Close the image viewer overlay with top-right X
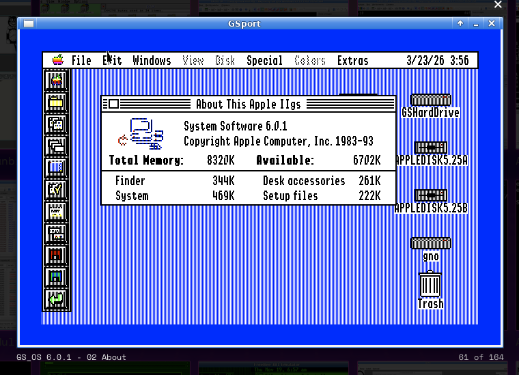Image resolution: width=519 pixels, height=375 pixels. click(498, 4)
